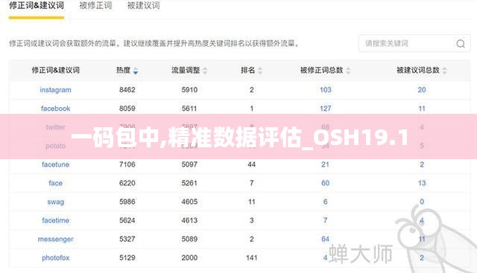Click the 热度 column header label
The image size is (477, 273).
[123, 71]
